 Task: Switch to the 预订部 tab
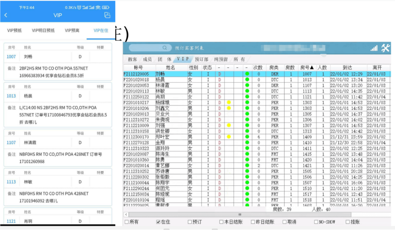coord(201,59)
